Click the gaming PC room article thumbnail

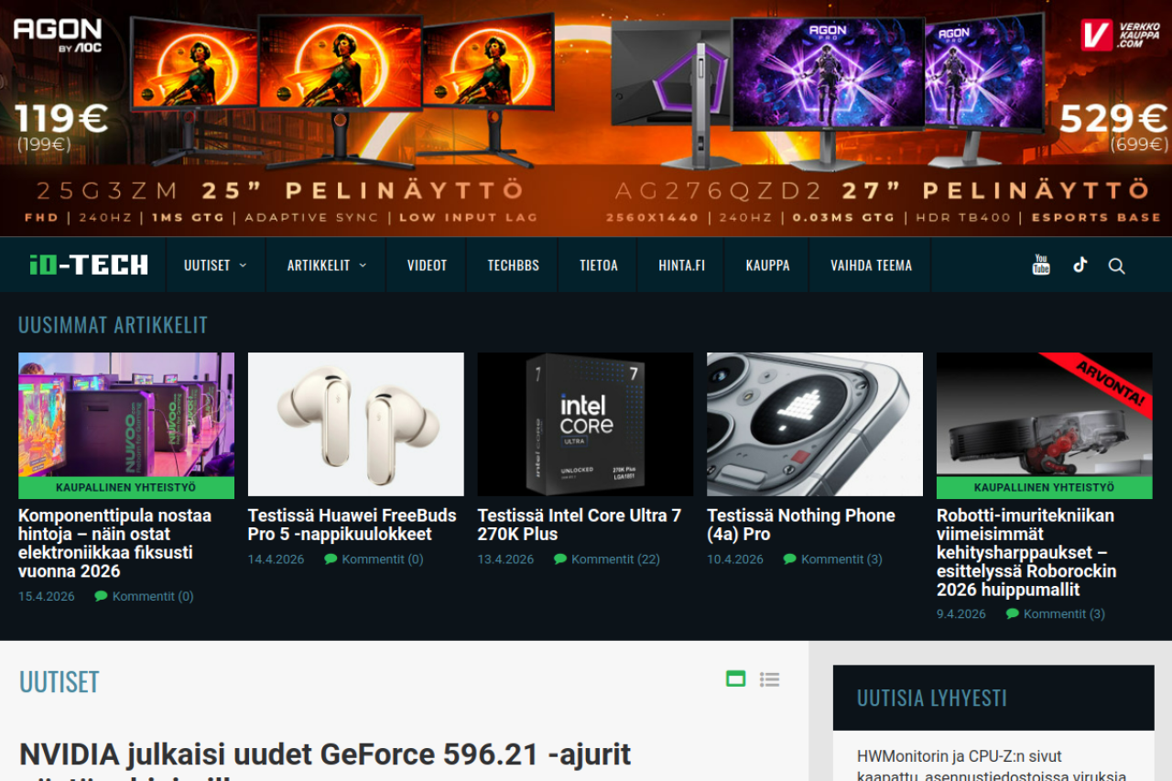pos(126,415)
